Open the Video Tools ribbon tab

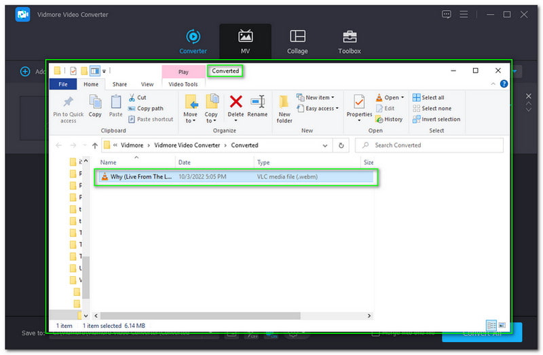click(x=183, y=84)
